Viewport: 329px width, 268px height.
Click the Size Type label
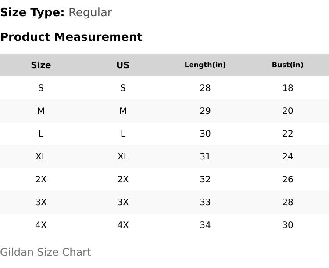pos(32,12)
